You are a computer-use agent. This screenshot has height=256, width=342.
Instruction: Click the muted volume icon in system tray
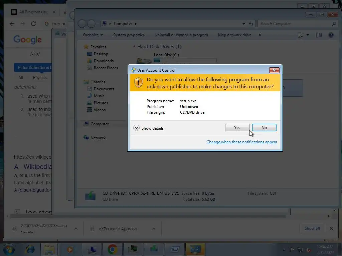coord(308,250)
